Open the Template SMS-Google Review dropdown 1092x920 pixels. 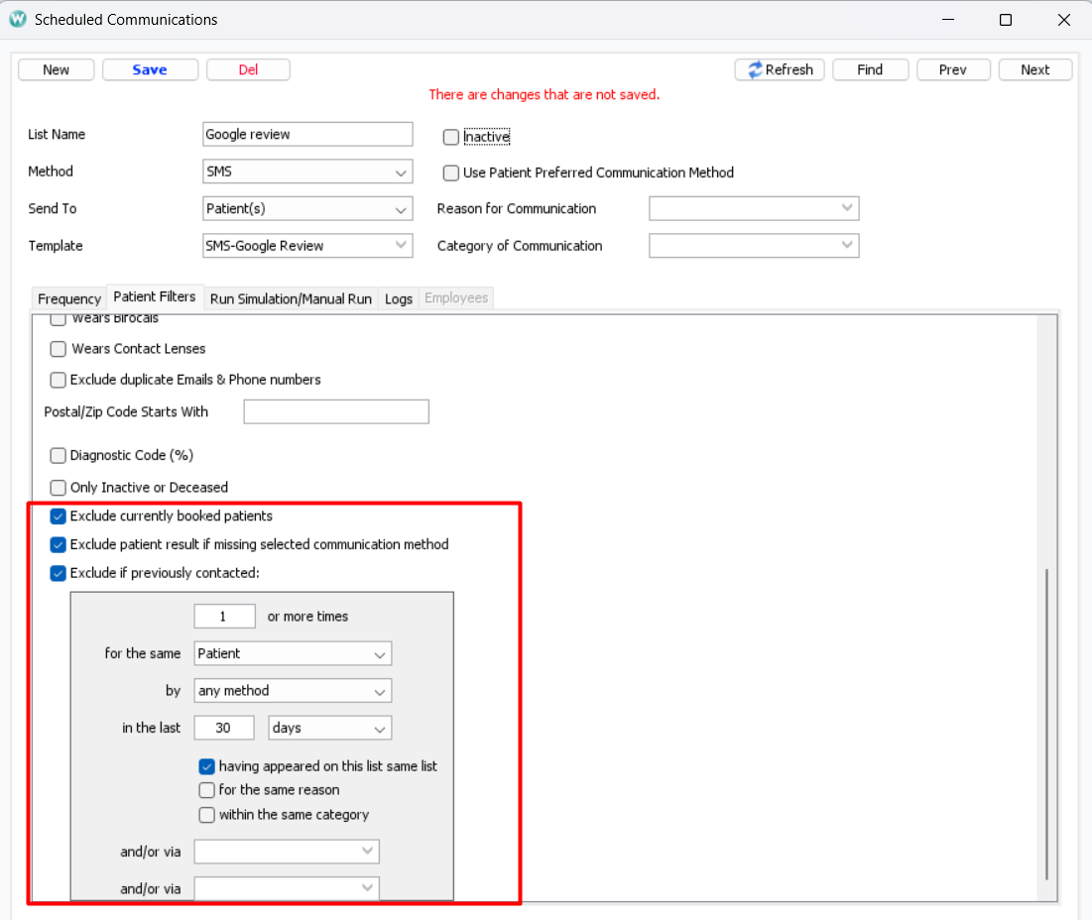coord(307,246)
